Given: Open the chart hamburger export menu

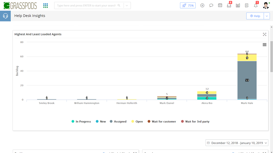Looking at the screenshot, I should (x=264, y=45).
